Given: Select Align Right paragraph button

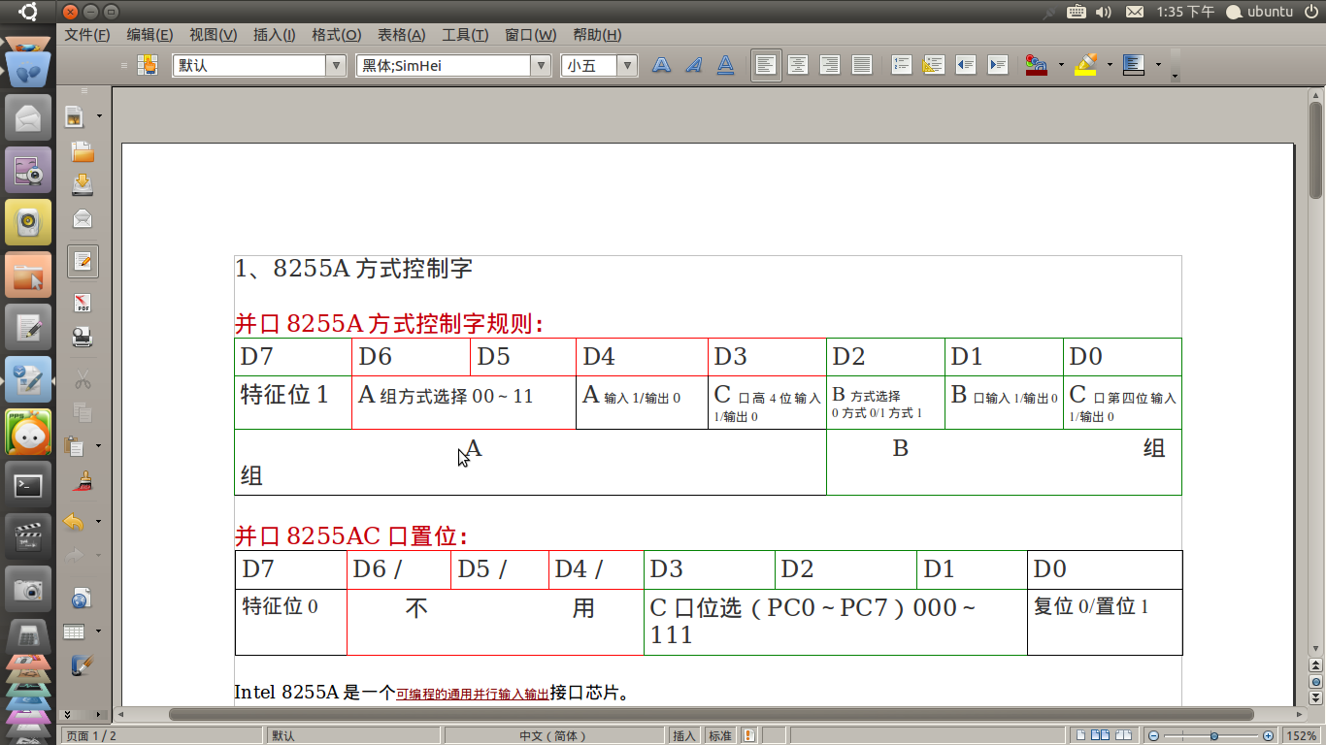Looking at the screenshot, I should 830,66.
